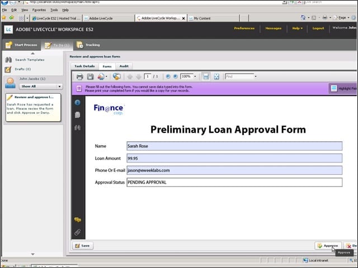Viewport: 358px width, 268px height.
Task: Open the Preferences link
Action: 244,28
